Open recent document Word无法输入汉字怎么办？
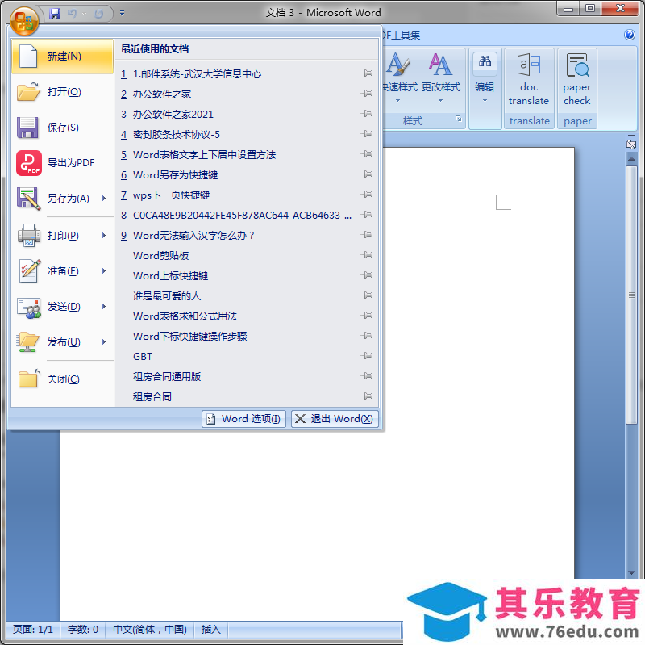Screen dimensions: 645x645 click(x=193, y=236)
